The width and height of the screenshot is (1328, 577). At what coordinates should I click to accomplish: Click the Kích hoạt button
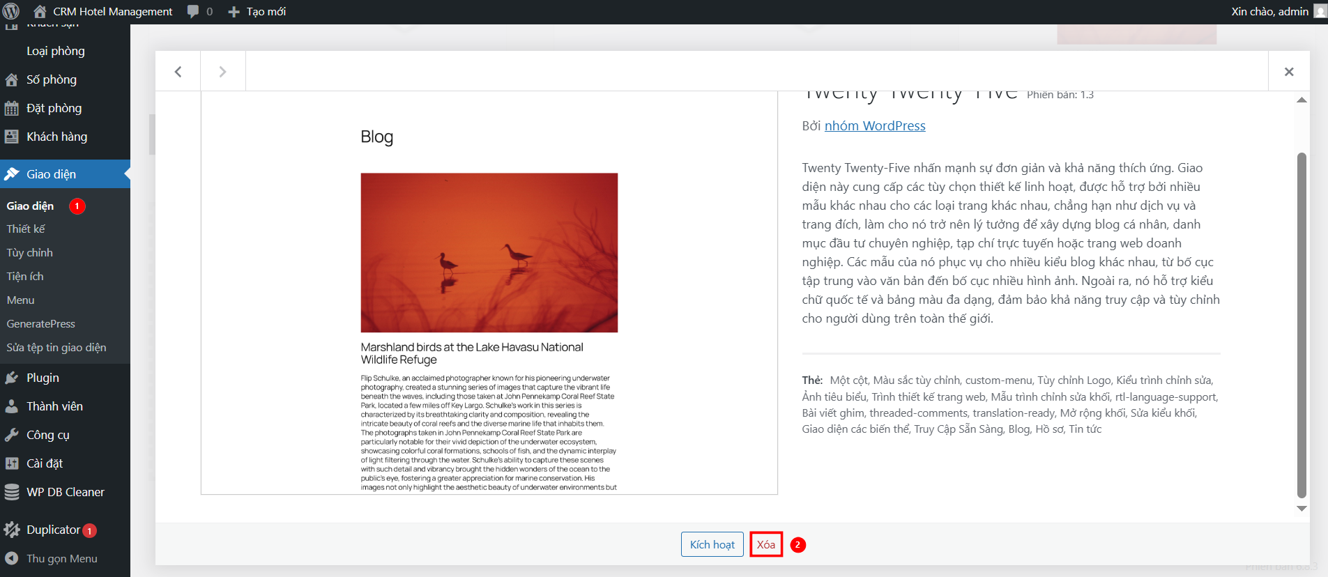tap(712, 544)
